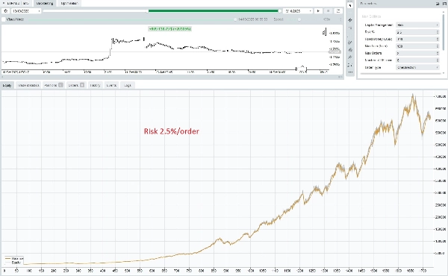This screenshot has height=276, width=448.
Task: Click the green backtest date range slider
Action: point(214,11)
